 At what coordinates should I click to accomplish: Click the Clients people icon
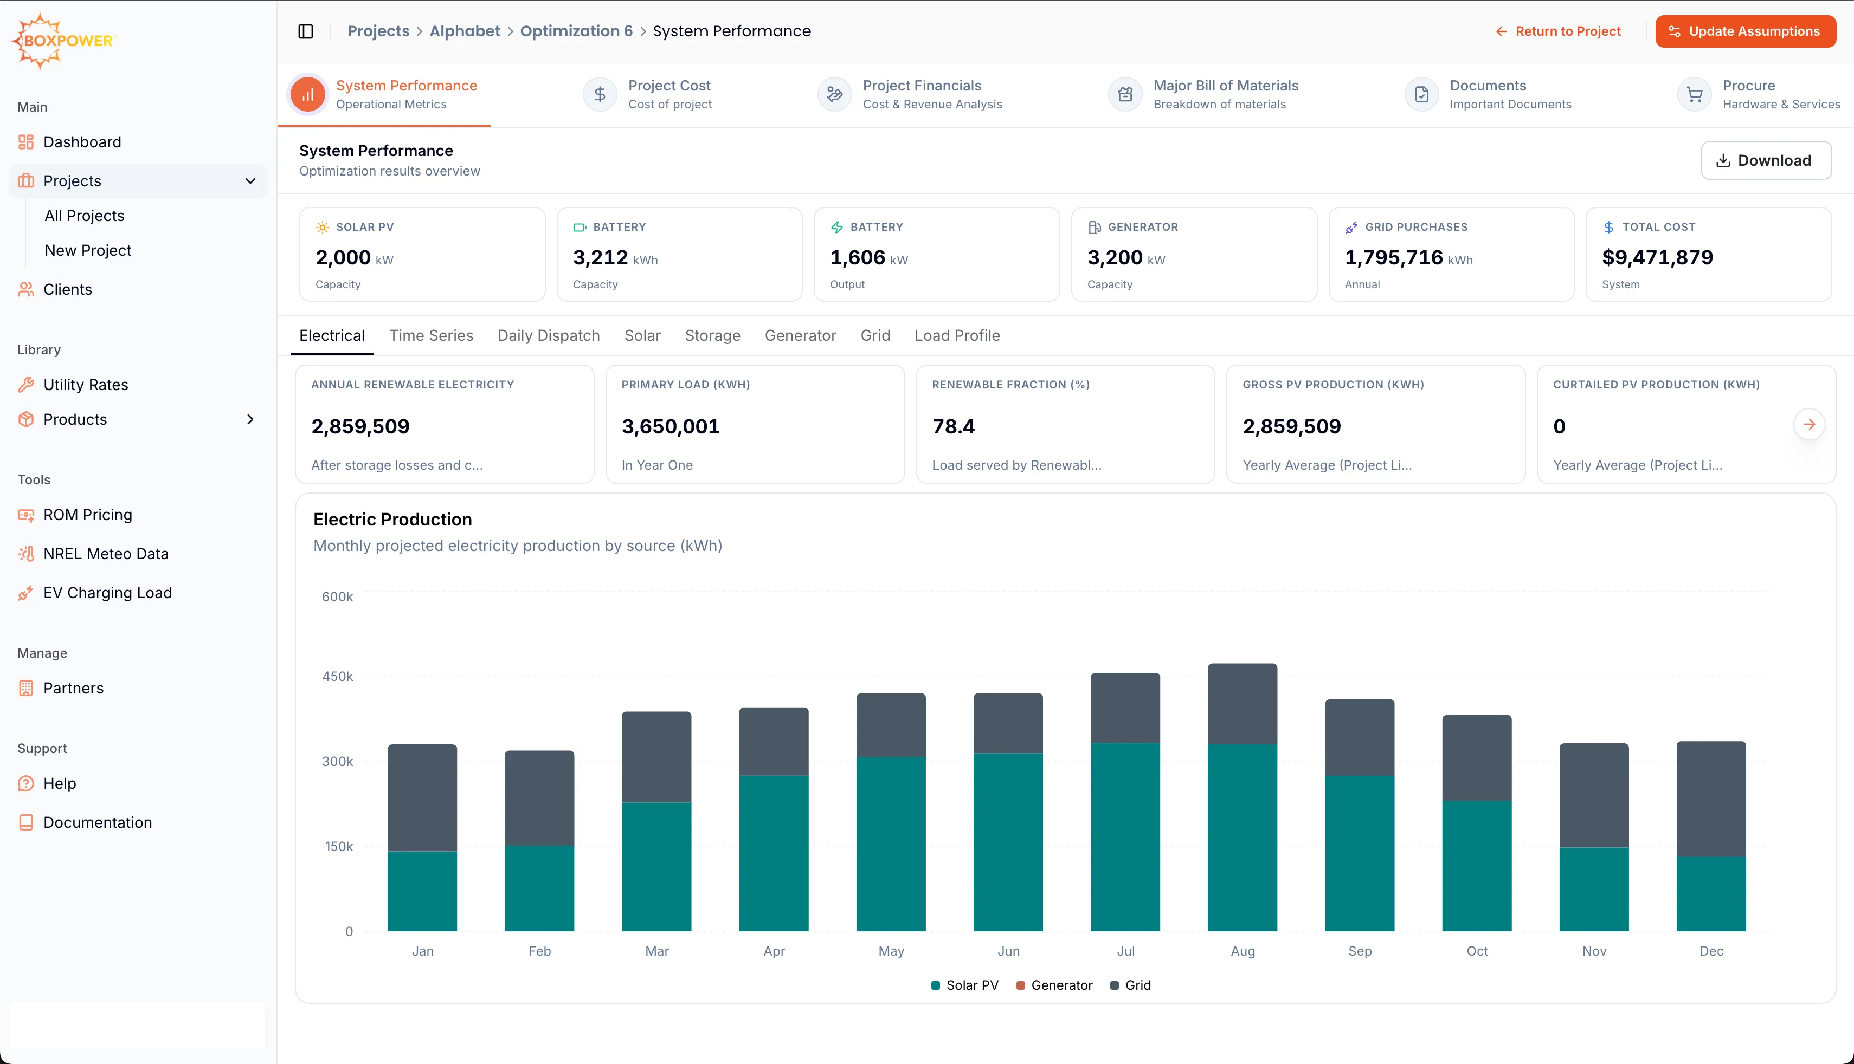(25, 289)
